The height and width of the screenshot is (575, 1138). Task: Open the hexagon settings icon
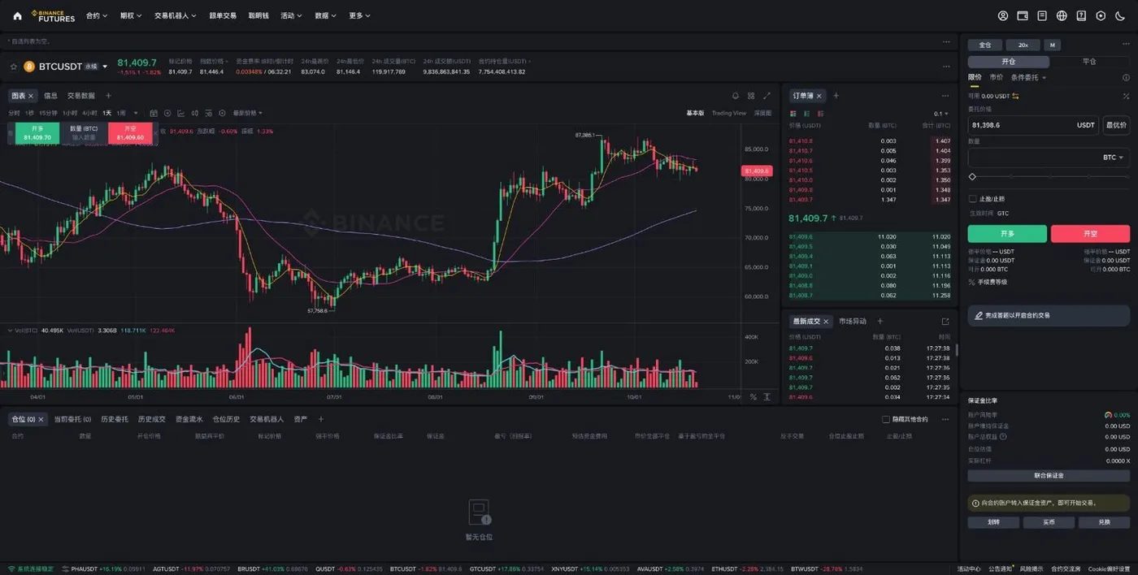[1101, 15]
